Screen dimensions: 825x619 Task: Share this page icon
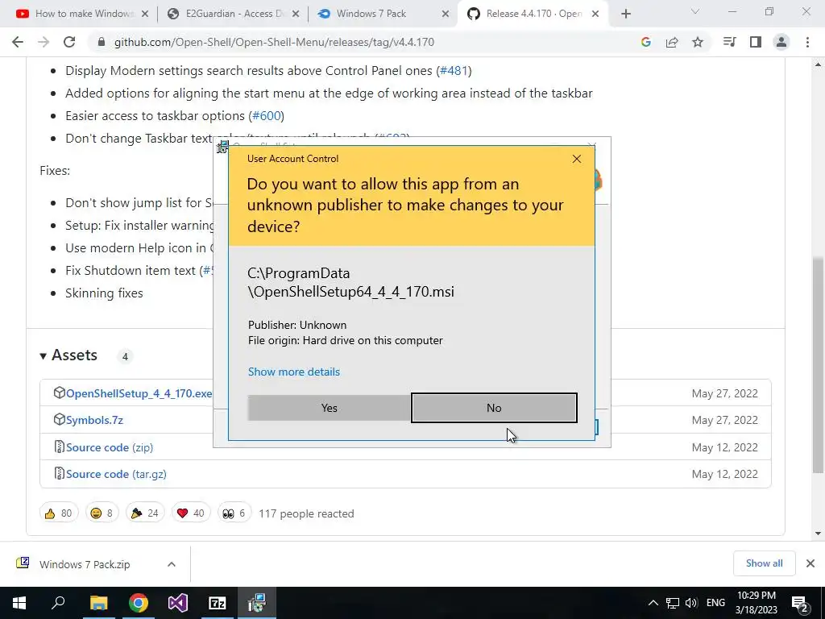pos(672,42)
